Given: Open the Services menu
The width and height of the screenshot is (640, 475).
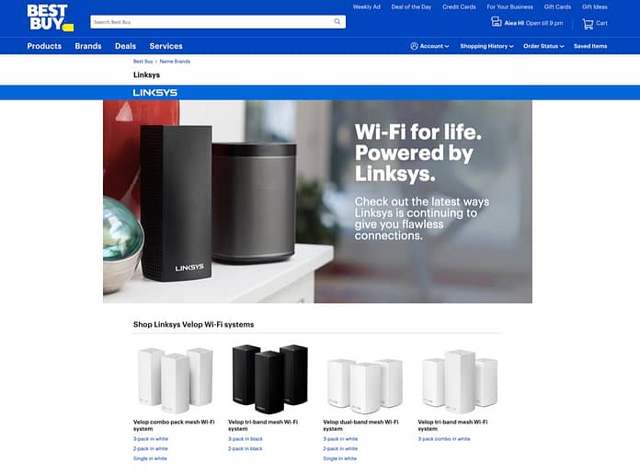Looking at the screenshot, I should (x=166, y=46).
